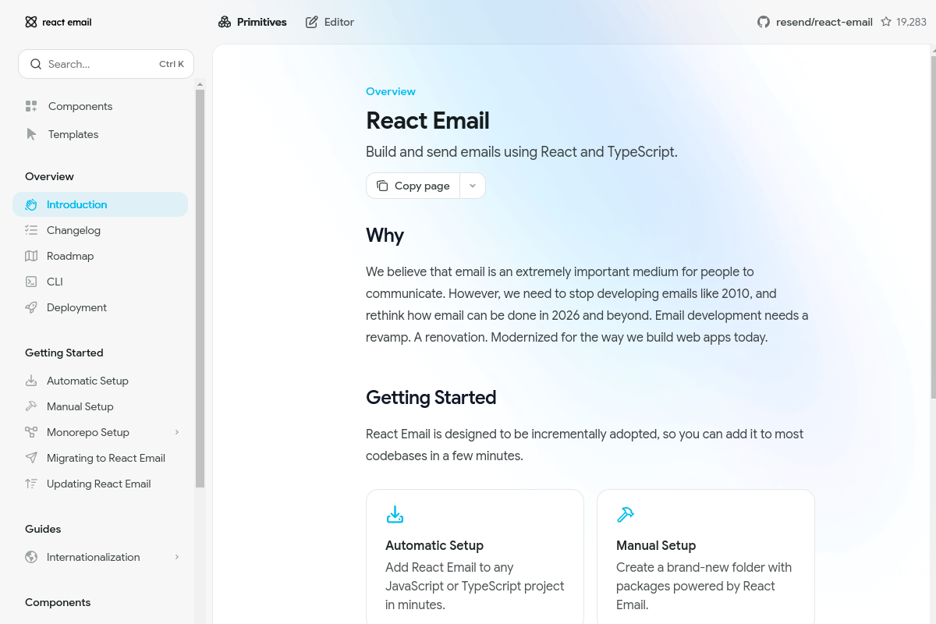Screen dimensions: 936x624
Task: Click the sidebar scrollbar up arrow
Action: [x=200, y=83]
